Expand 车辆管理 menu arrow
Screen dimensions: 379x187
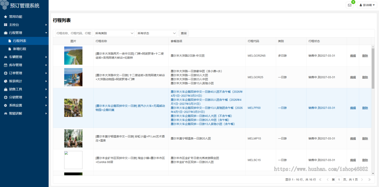coord(46,57)
